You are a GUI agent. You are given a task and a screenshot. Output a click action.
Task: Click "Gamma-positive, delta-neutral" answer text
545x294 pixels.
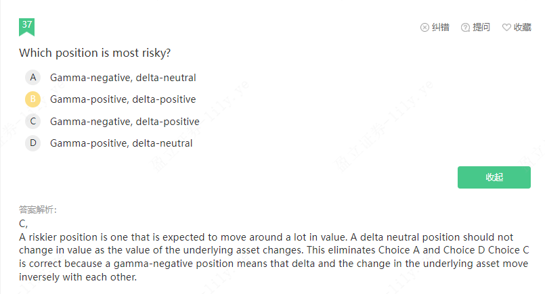(x=121, y=143)
